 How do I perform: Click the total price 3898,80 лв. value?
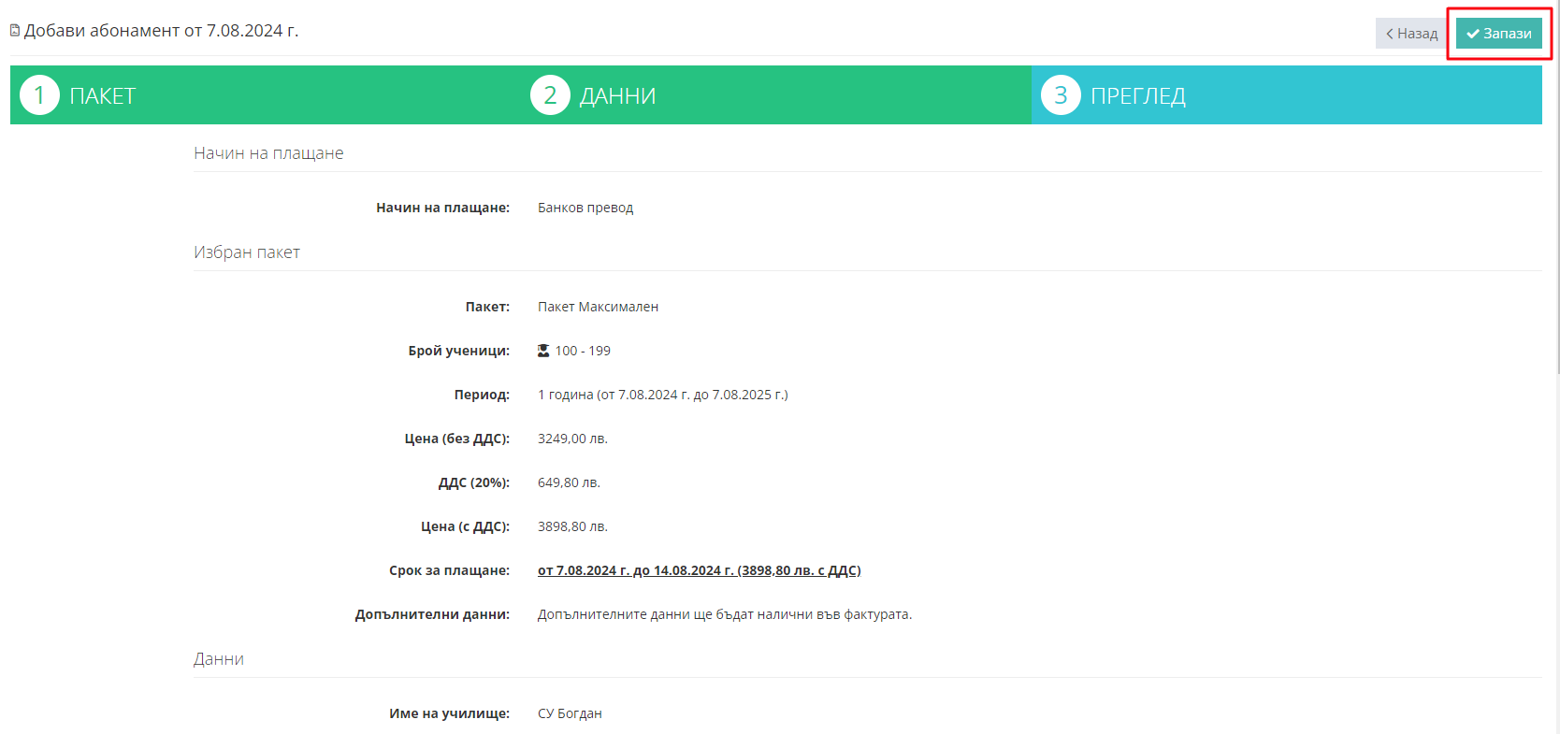pyautogui.click(x=572, y=526)
